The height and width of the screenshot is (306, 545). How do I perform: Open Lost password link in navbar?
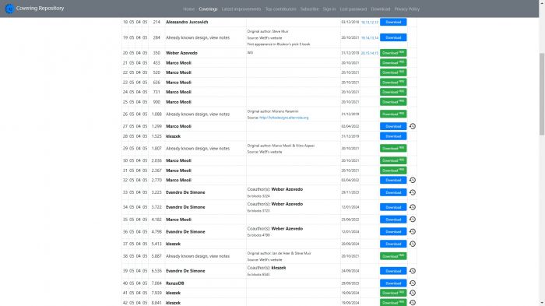[353, 9]
